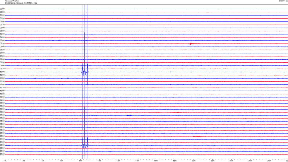
Task: Choose the 08:00 row label
Action: click(x=2, y=59)
